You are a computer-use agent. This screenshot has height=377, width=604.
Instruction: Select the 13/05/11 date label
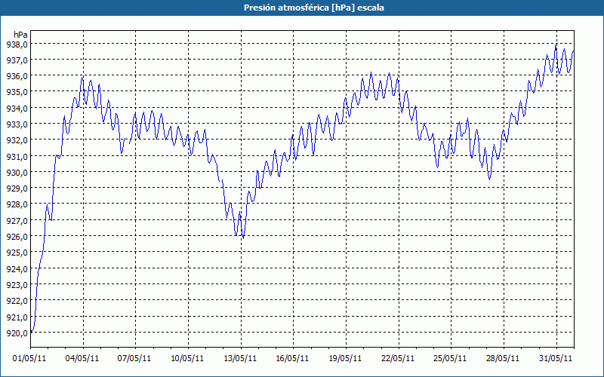click(x=240, y=359)
